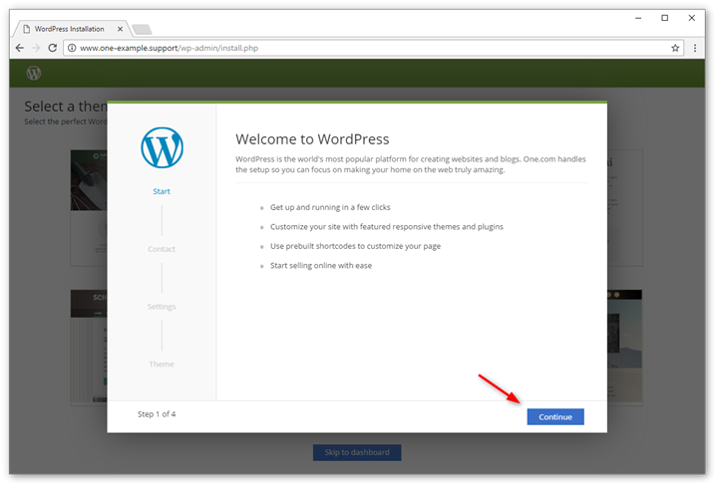Screen dimensions: 714x483
Task: Click 'Start selling online with ease' bullet
Action: point(321,265)
